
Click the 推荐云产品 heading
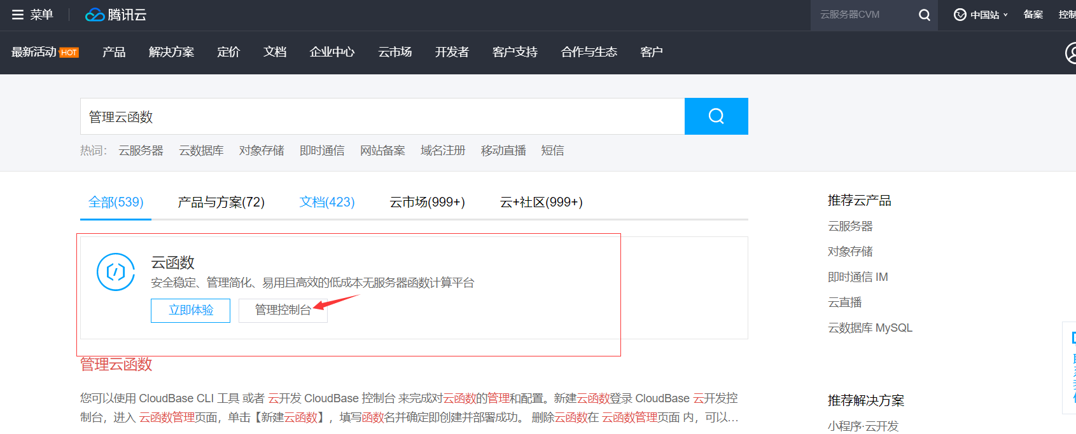click(x=860, y=201)
